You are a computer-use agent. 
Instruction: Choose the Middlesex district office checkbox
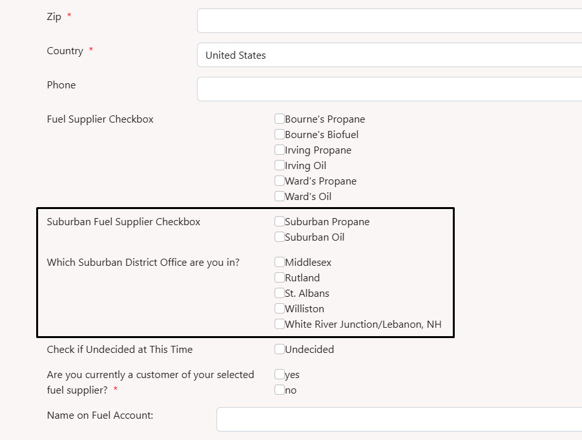(x=280, y=262)
